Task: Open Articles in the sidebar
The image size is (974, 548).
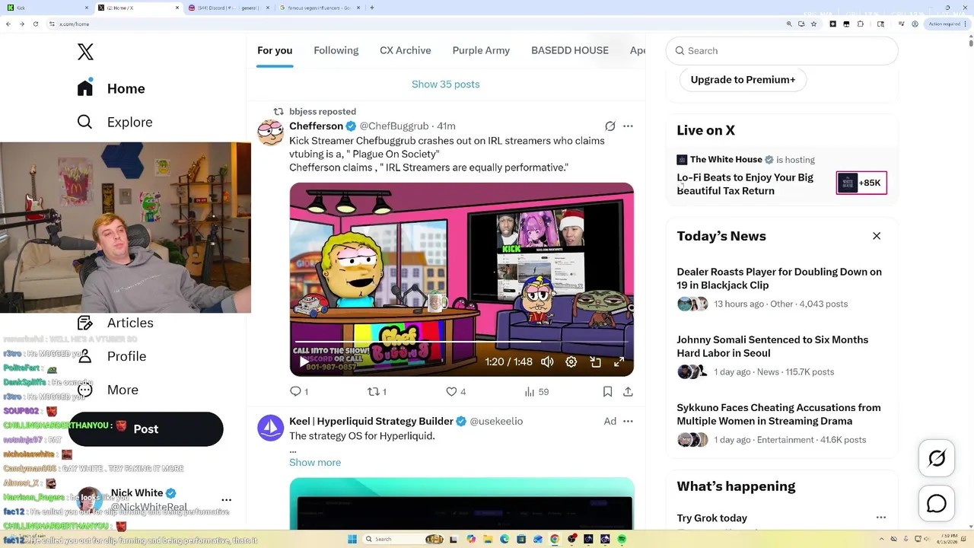Action: coord(116,323)
